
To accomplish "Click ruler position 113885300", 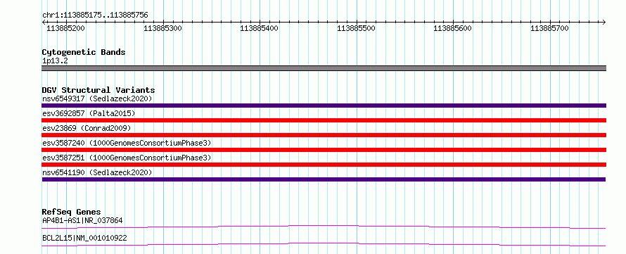I will (162, 28).
